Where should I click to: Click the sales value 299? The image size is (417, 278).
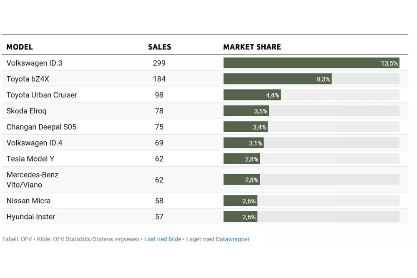tap(159, 63)
